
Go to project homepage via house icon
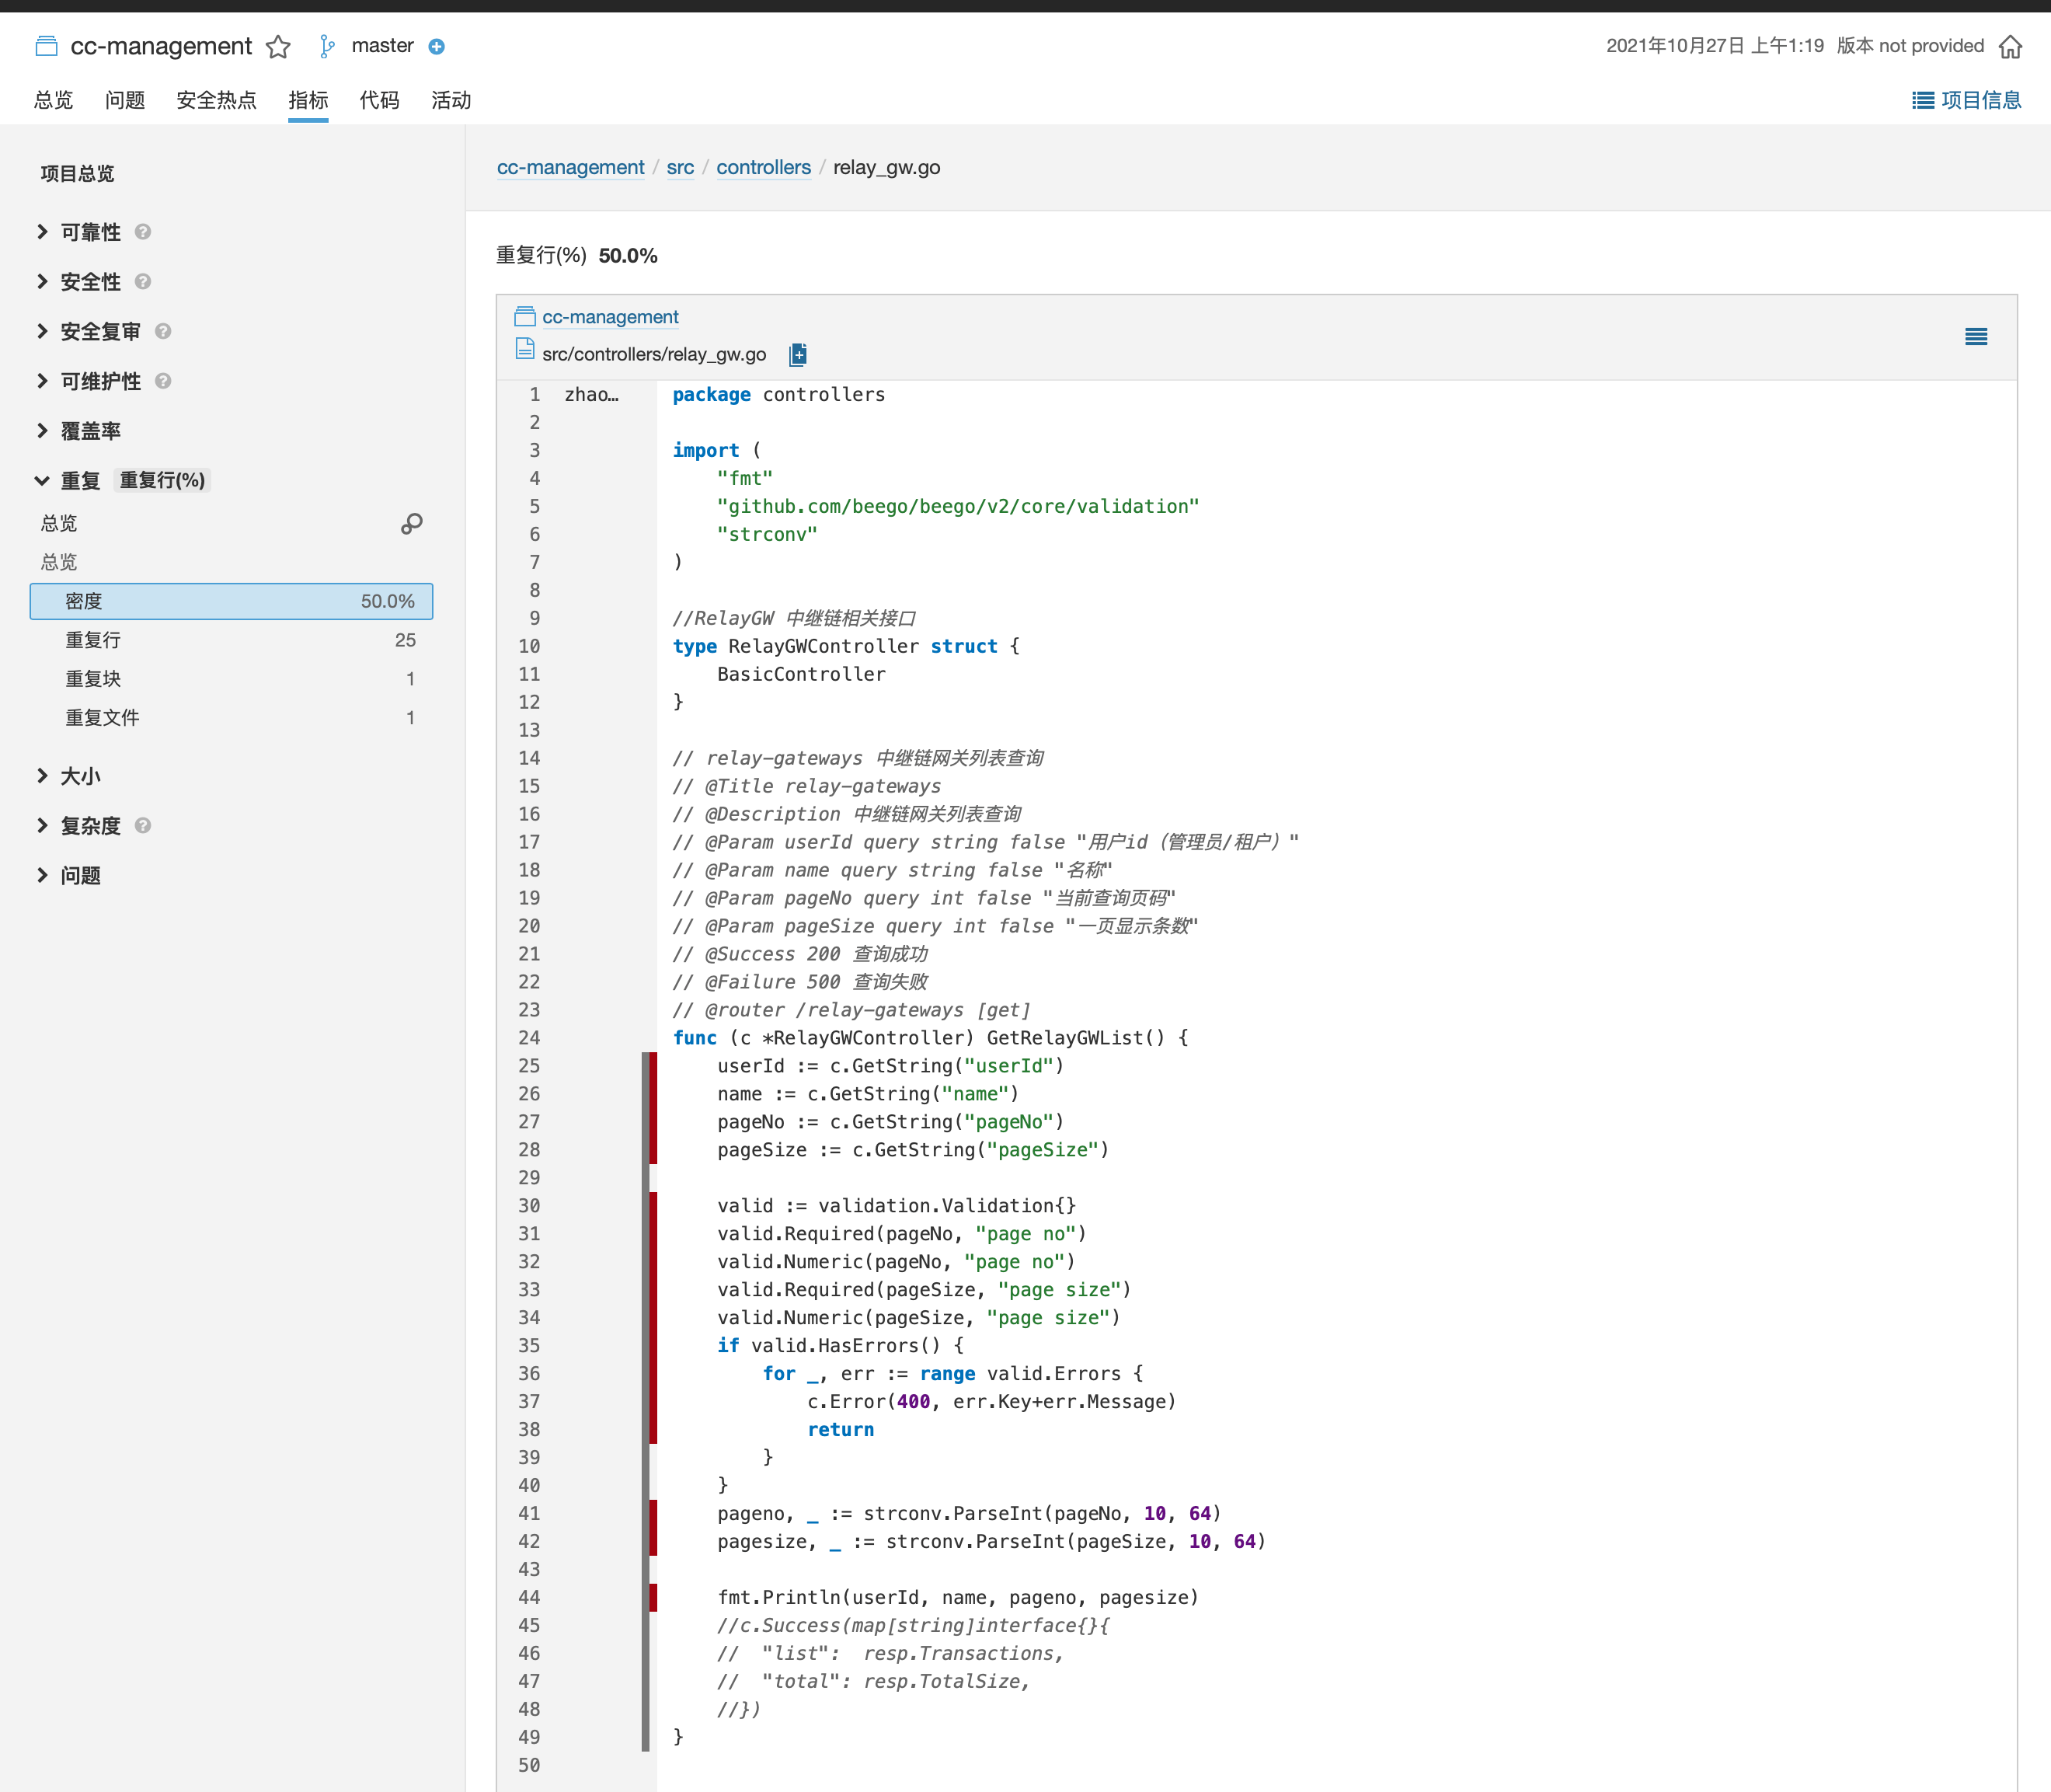[2010, 47]
